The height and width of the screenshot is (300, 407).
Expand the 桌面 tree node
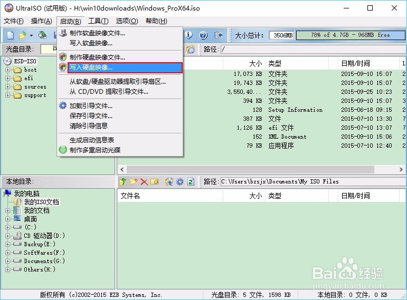(7, 219)
